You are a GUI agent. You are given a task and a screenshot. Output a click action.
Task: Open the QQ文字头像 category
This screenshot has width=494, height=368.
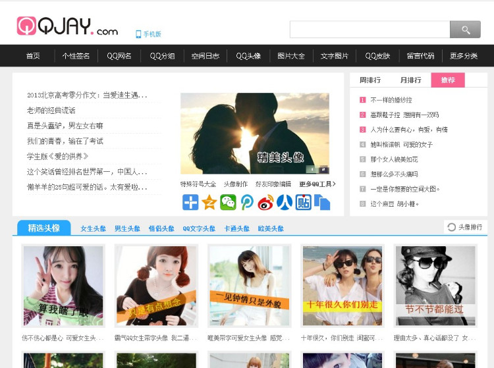coord(199,228)
